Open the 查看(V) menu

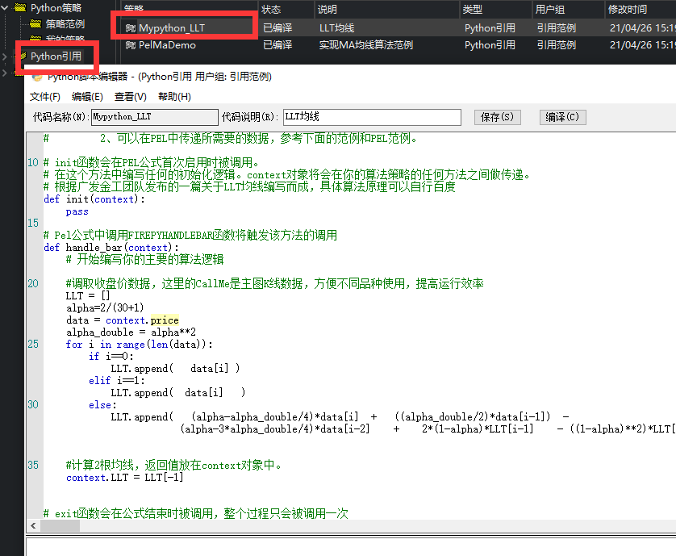click(130, 97)
